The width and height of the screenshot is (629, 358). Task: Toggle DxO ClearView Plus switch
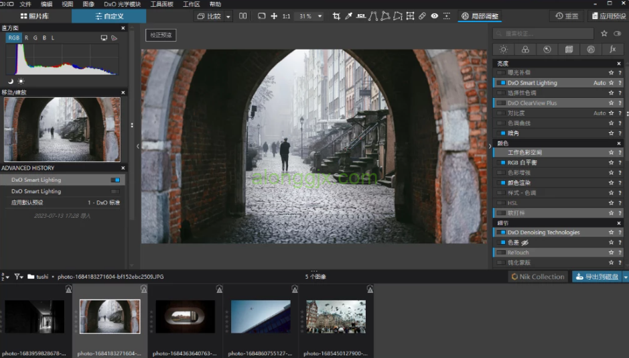pos(500,103)
